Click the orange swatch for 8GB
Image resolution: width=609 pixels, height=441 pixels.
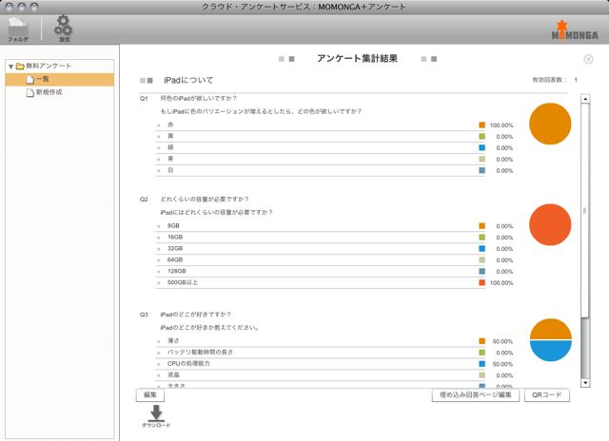(x=482, y=226)
